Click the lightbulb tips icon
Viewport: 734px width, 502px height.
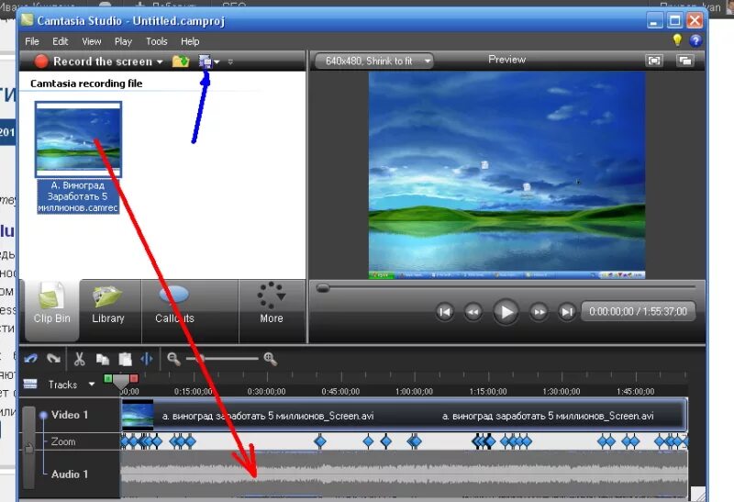pyautogui.click(x=677, y=39)
